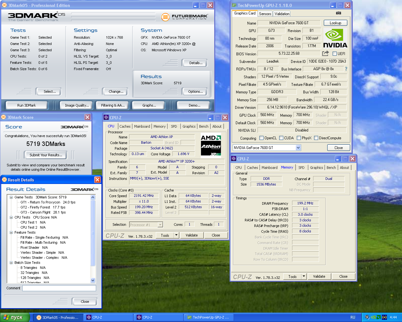
Task: Select the GT2 - Firefly Forest result row
Action: tap(43, 208)
